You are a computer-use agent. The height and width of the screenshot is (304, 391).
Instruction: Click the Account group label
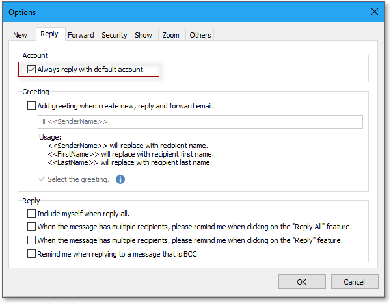[35, 55]
